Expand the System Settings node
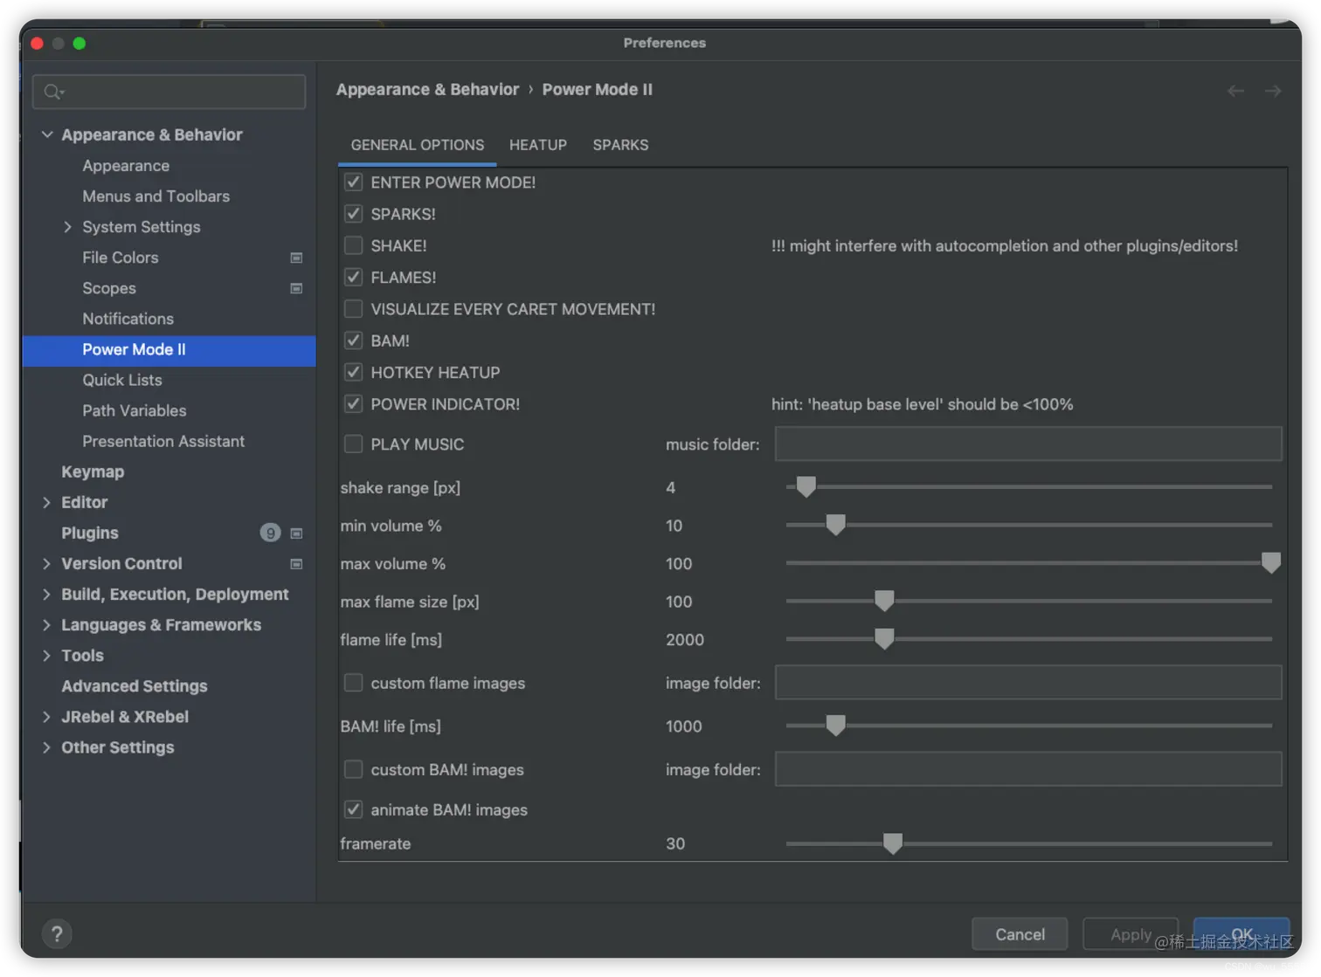1321x977 pixels. tap(67, 227)
